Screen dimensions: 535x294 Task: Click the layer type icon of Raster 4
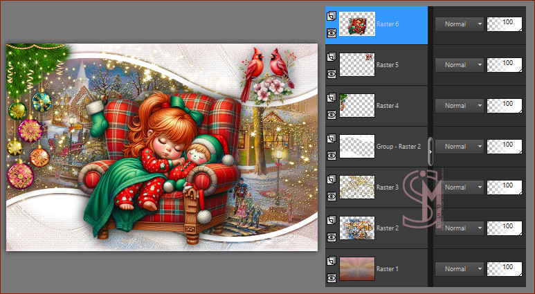point(332,97)
